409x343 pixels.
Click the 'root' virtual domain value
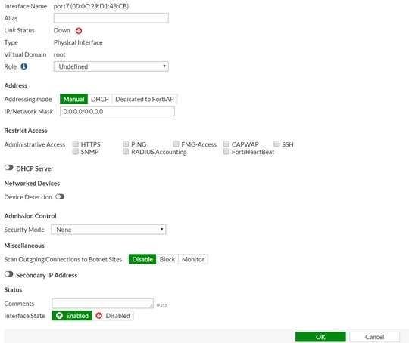tap(60, 54)
